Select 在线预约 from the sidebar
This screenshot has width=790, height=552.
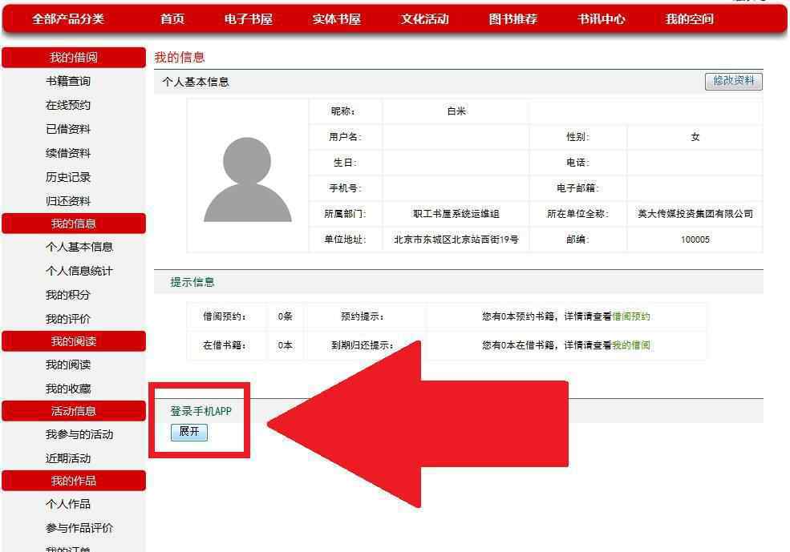coord(68,105)
